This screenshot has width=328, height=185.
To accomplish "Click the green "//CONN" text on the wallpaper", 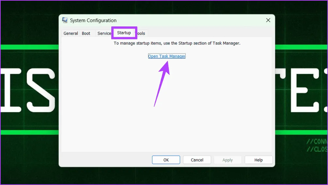I will pyautogui.click(x=317, y=142).
